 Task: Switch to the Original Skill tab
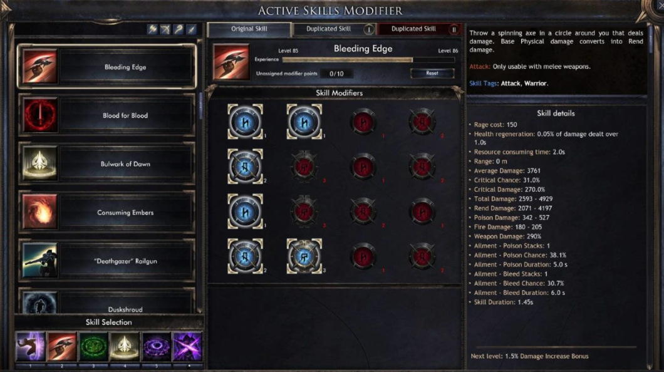pos(249,29)
